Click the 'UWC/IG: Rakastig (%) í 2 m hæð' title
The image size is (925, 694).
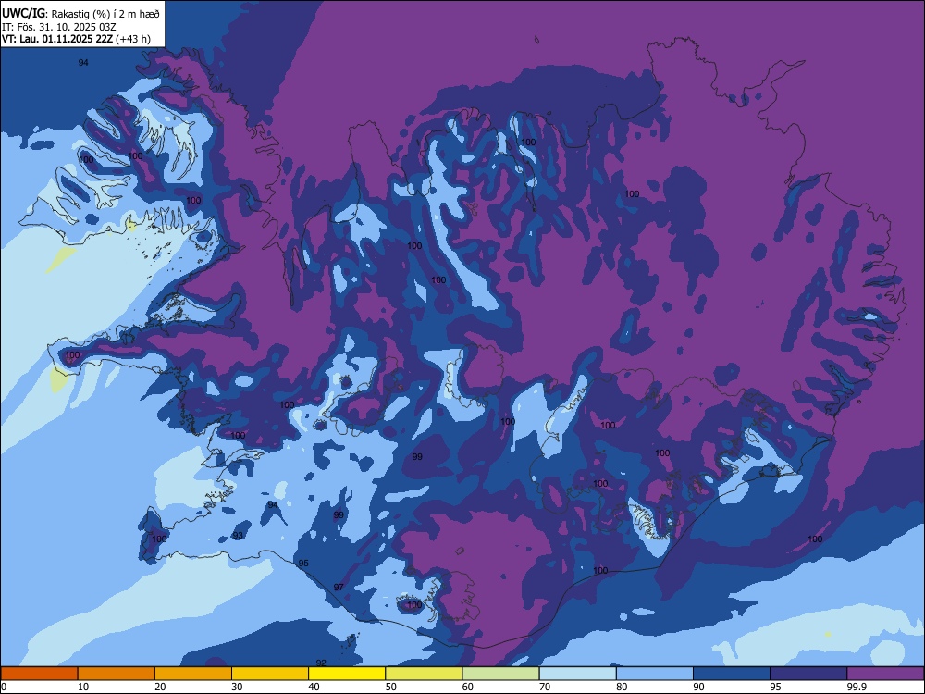(x=80, y=14)
